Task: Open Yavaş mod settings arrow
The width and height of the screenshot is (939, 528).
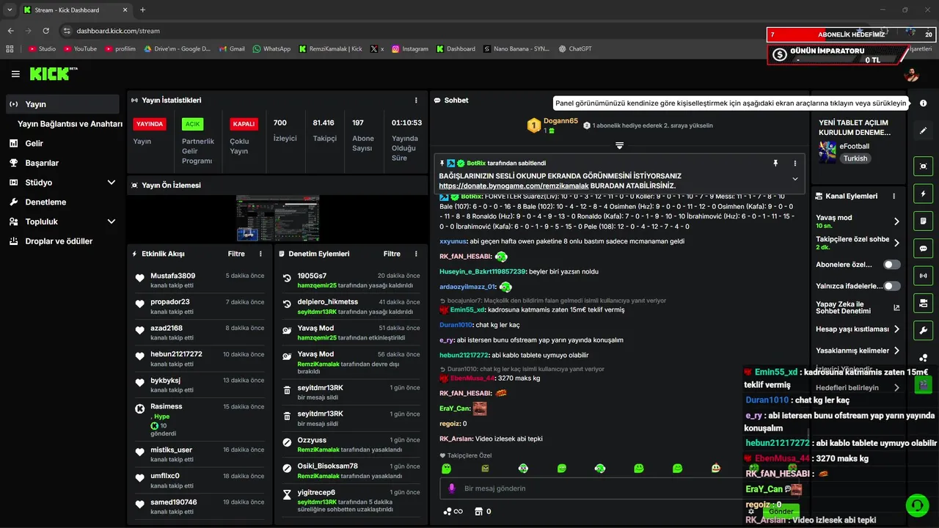Action: (x=896, y=221)
